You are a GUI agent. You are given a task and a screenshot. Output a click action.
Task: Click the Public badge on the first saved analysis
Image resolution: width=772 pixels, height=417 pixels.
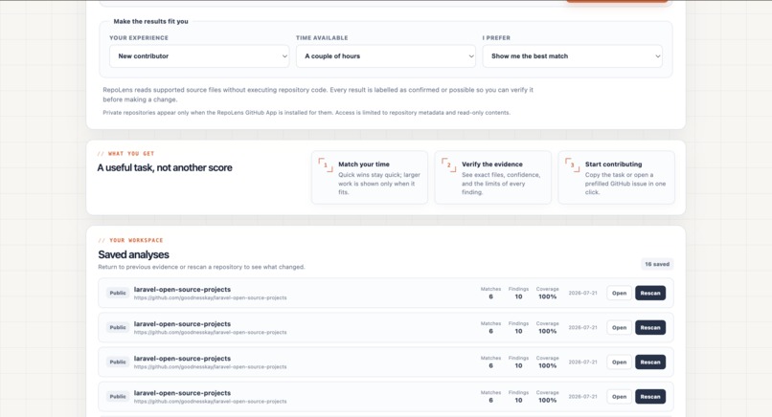pyautogui.click(x=118, y=293)
